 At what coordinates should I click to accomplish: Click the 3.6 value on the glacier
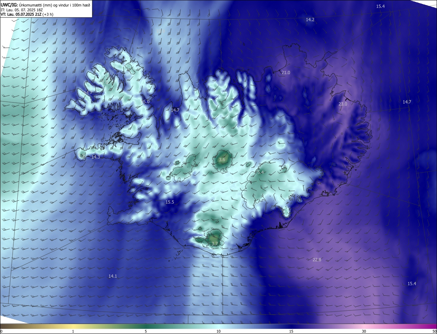coord(222,160)
